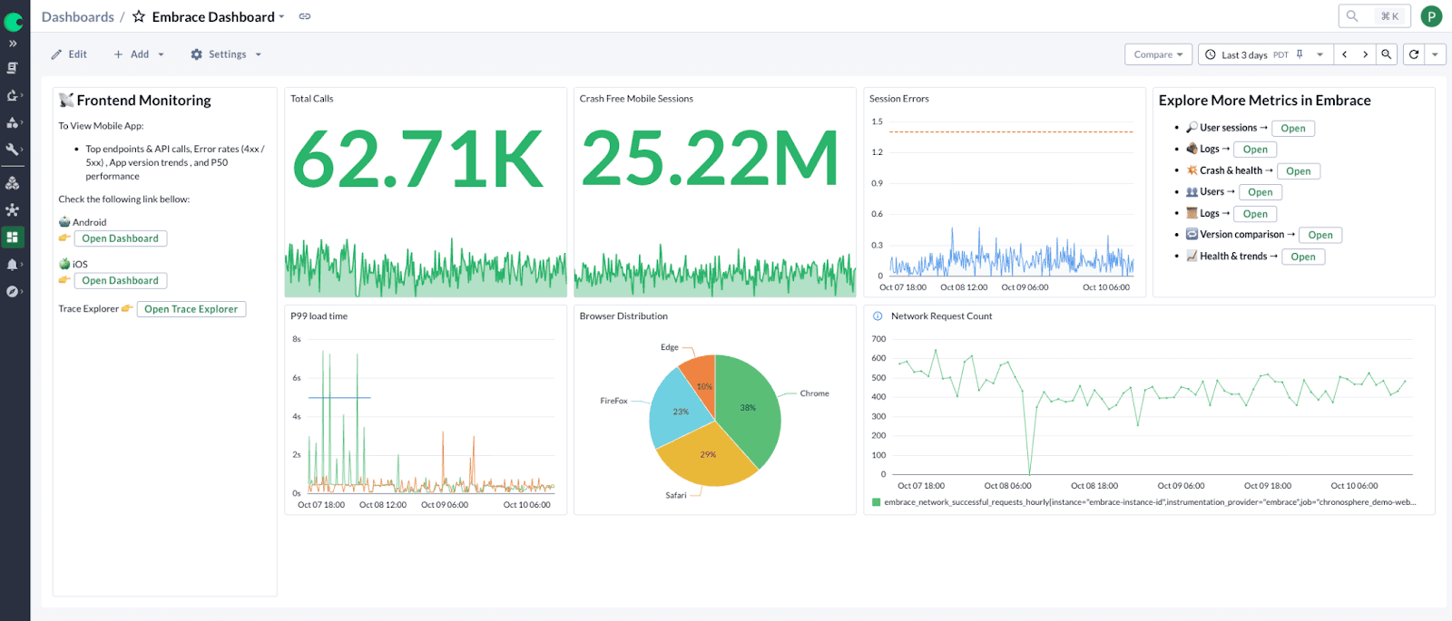Open the Add menu in toolbar
The width and height of the screenshot is (1452, 621).
pos(139,54)
